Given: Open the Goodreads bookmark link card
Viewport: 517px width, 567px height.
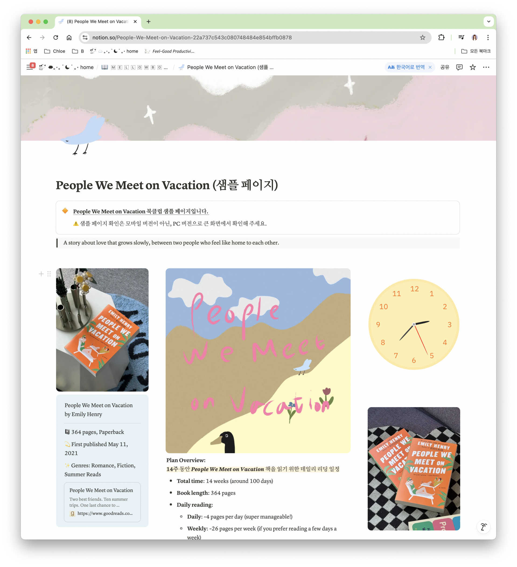Looking at the screenshot, I should point(102,502).
